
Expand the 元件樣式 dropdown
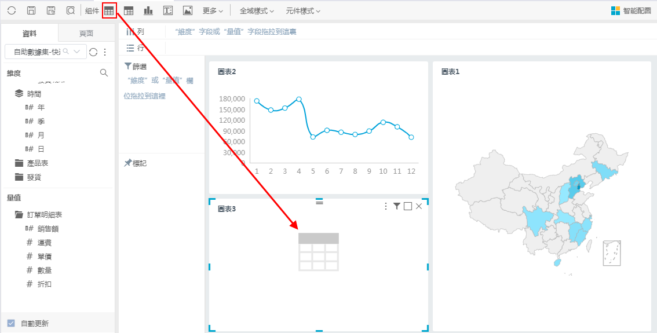tap(303, 10)
